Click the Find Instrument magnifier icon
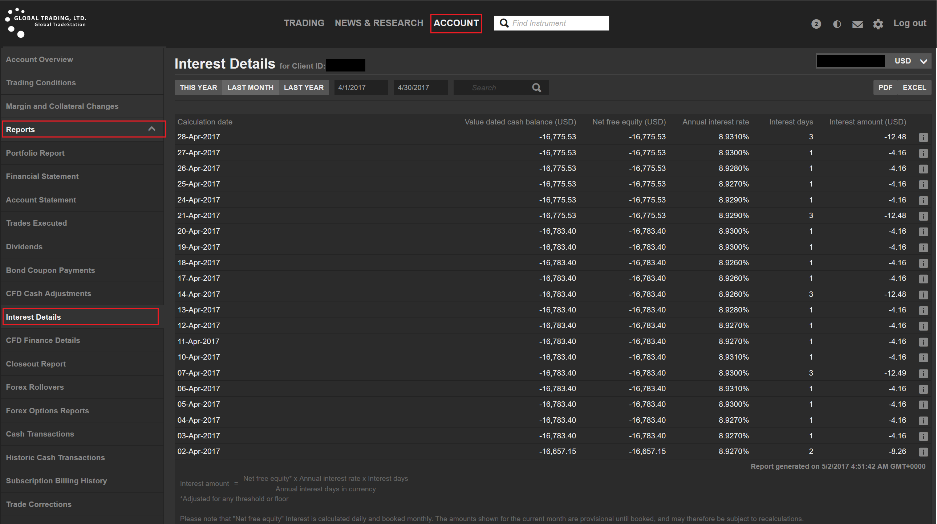Screen dimensions: 937x524 point(504,23)
